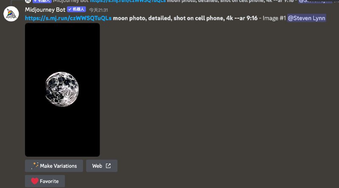
Task: Open the s.mj.run link in the reply preview
Action: click(128, 1)
